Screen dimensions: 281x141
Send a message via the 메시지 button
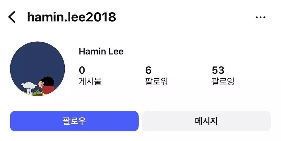206,121
